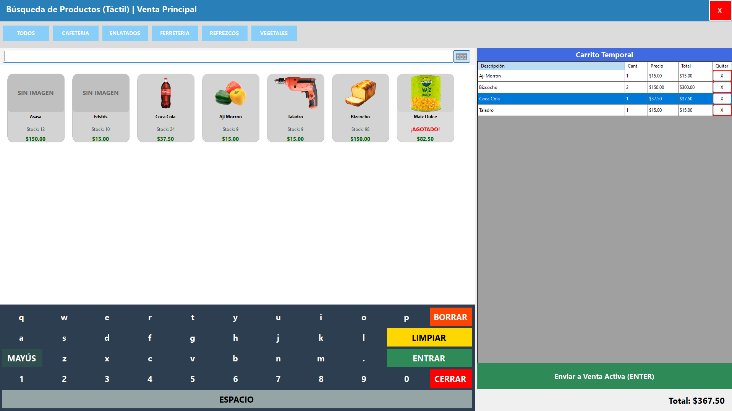The height and width of the screenshot is (411, 732).
Task: Click the Descripción column header
Action: click(x=551, y=66)
